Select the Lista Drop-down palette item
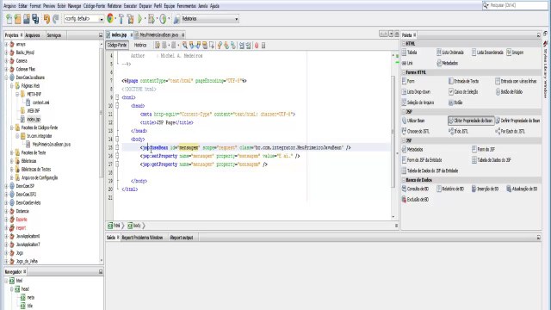The image size is (551, 310). point(417,92)
